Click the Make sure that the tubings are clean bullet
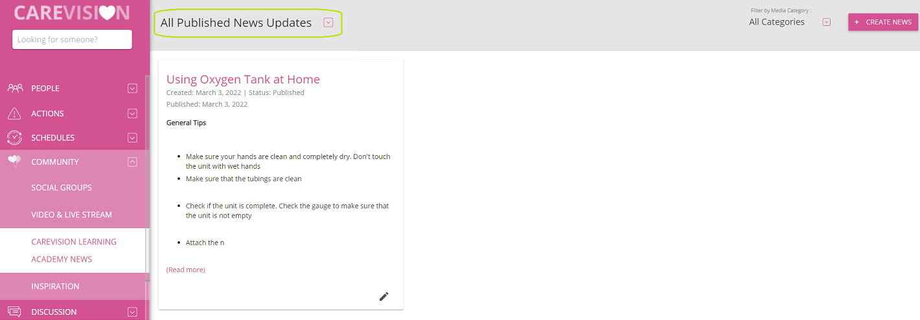 pos(244,179)
